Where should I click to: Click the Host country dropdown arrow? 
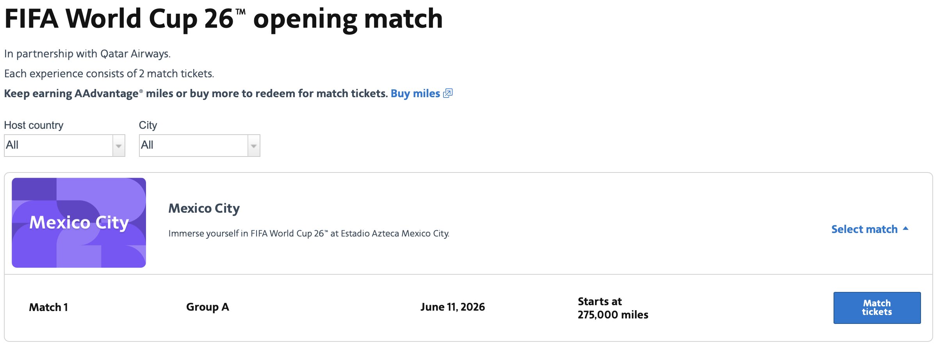tap(119, 146)
